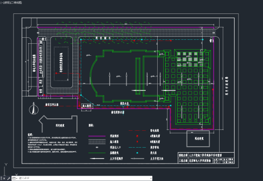Select the 图纸名称 title block cell
The image size is (263, 181).
coord(183,155)
